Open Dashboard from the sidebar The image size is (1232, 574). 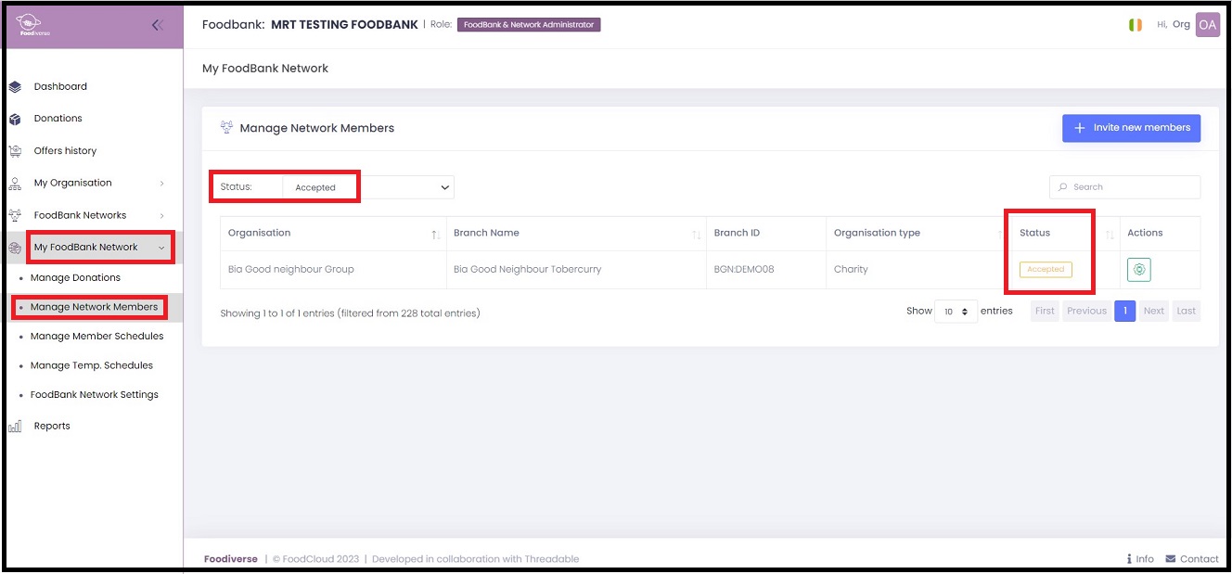[60, 87]
